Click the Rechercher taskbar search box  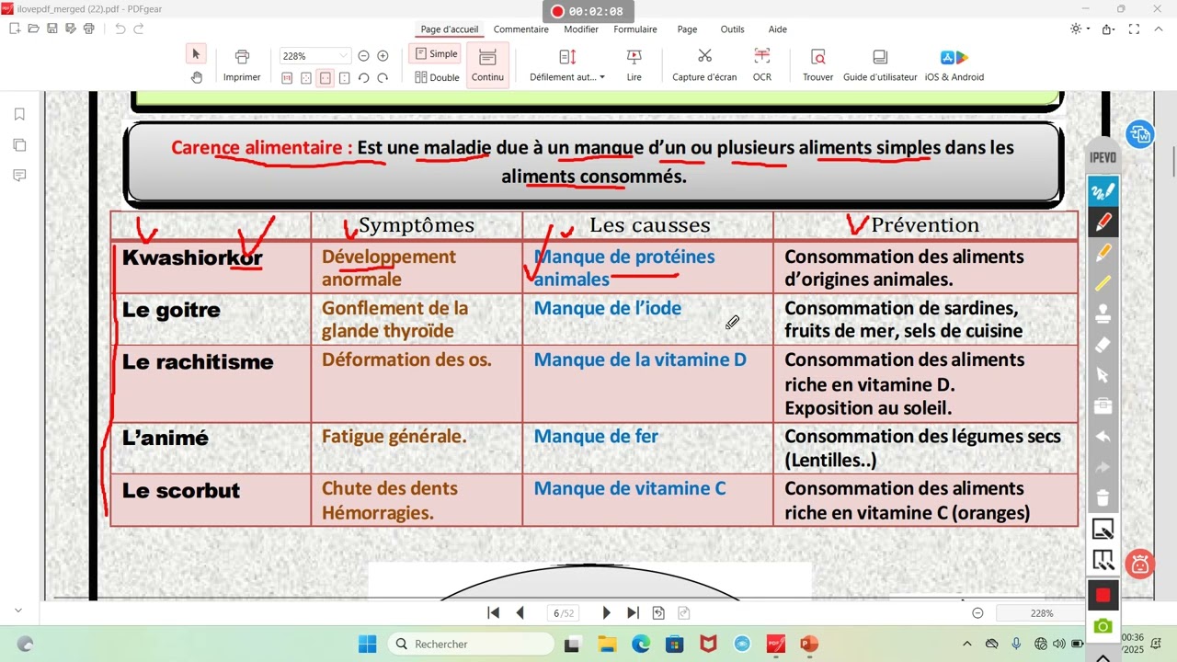pyautogui.click(x=471, y=644)
